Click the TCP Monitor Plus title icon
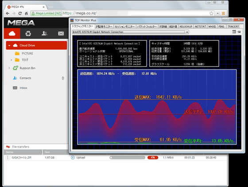Screen dimensions: 248x187 pos(72,20)
